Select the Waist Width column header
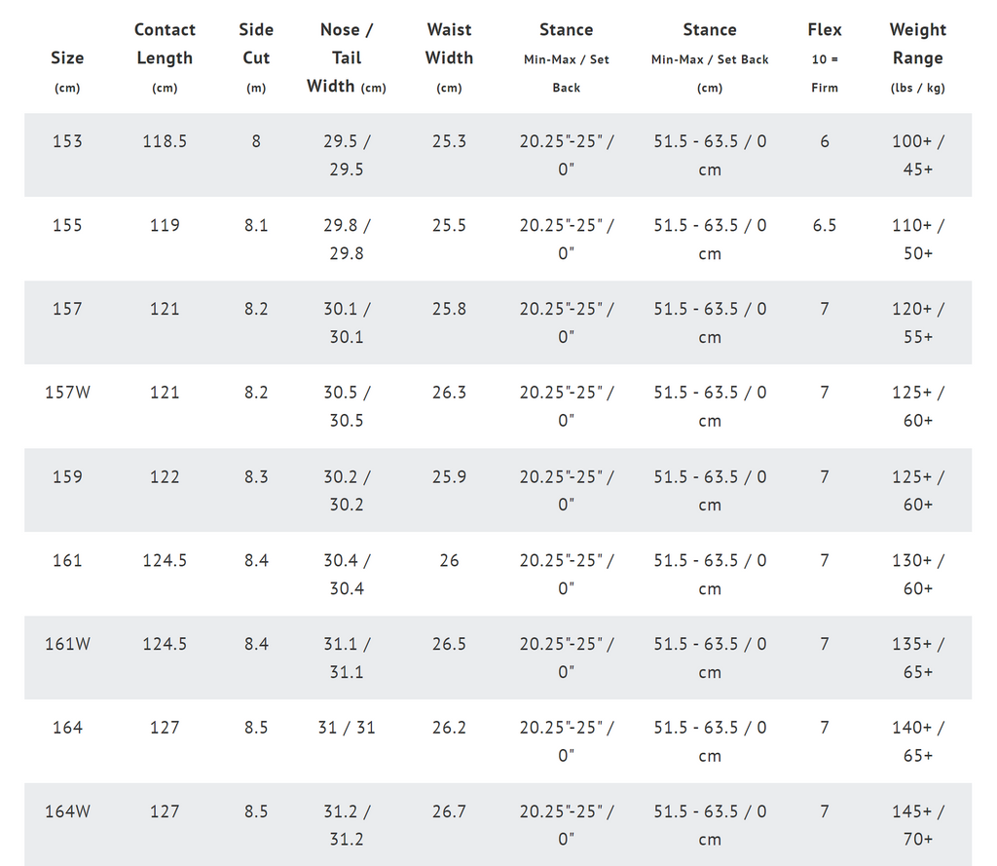The image size is (997, 866). pyautogui.click(x=449, y=57)
